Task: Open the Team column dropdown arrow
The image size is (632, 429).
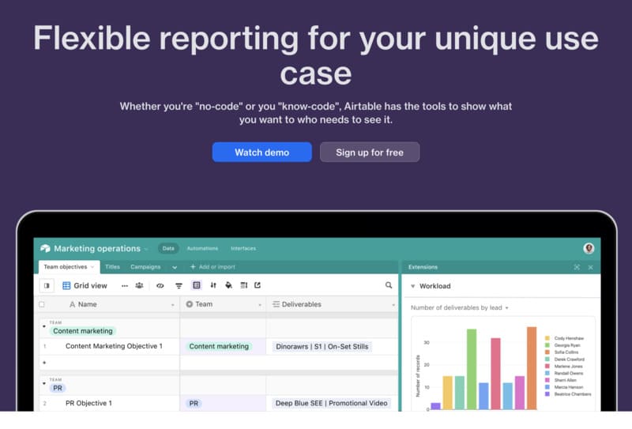Action: pyautogui.click(x=260, y=305)
